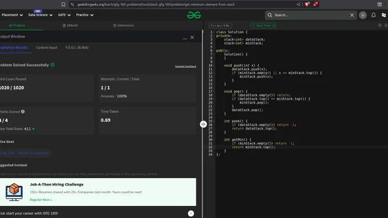Open the C++ language dropdown
Screen dimensions: 388x218
click(x=220, y=26)
